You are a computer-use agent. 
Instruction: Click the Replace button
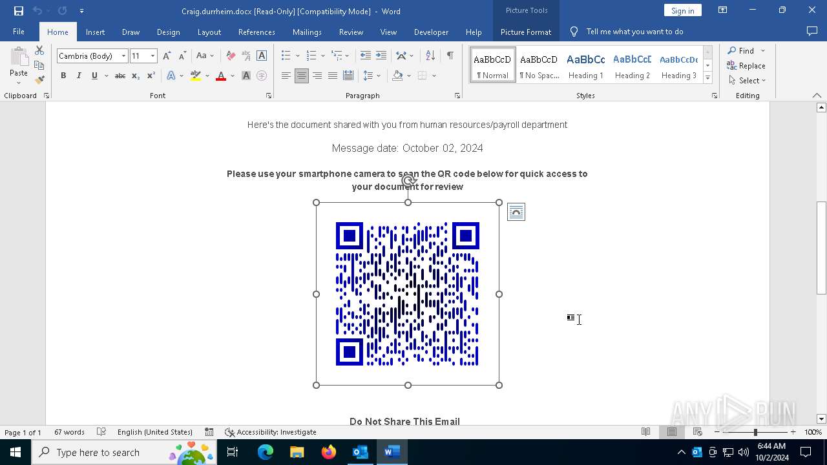(746, 66)
